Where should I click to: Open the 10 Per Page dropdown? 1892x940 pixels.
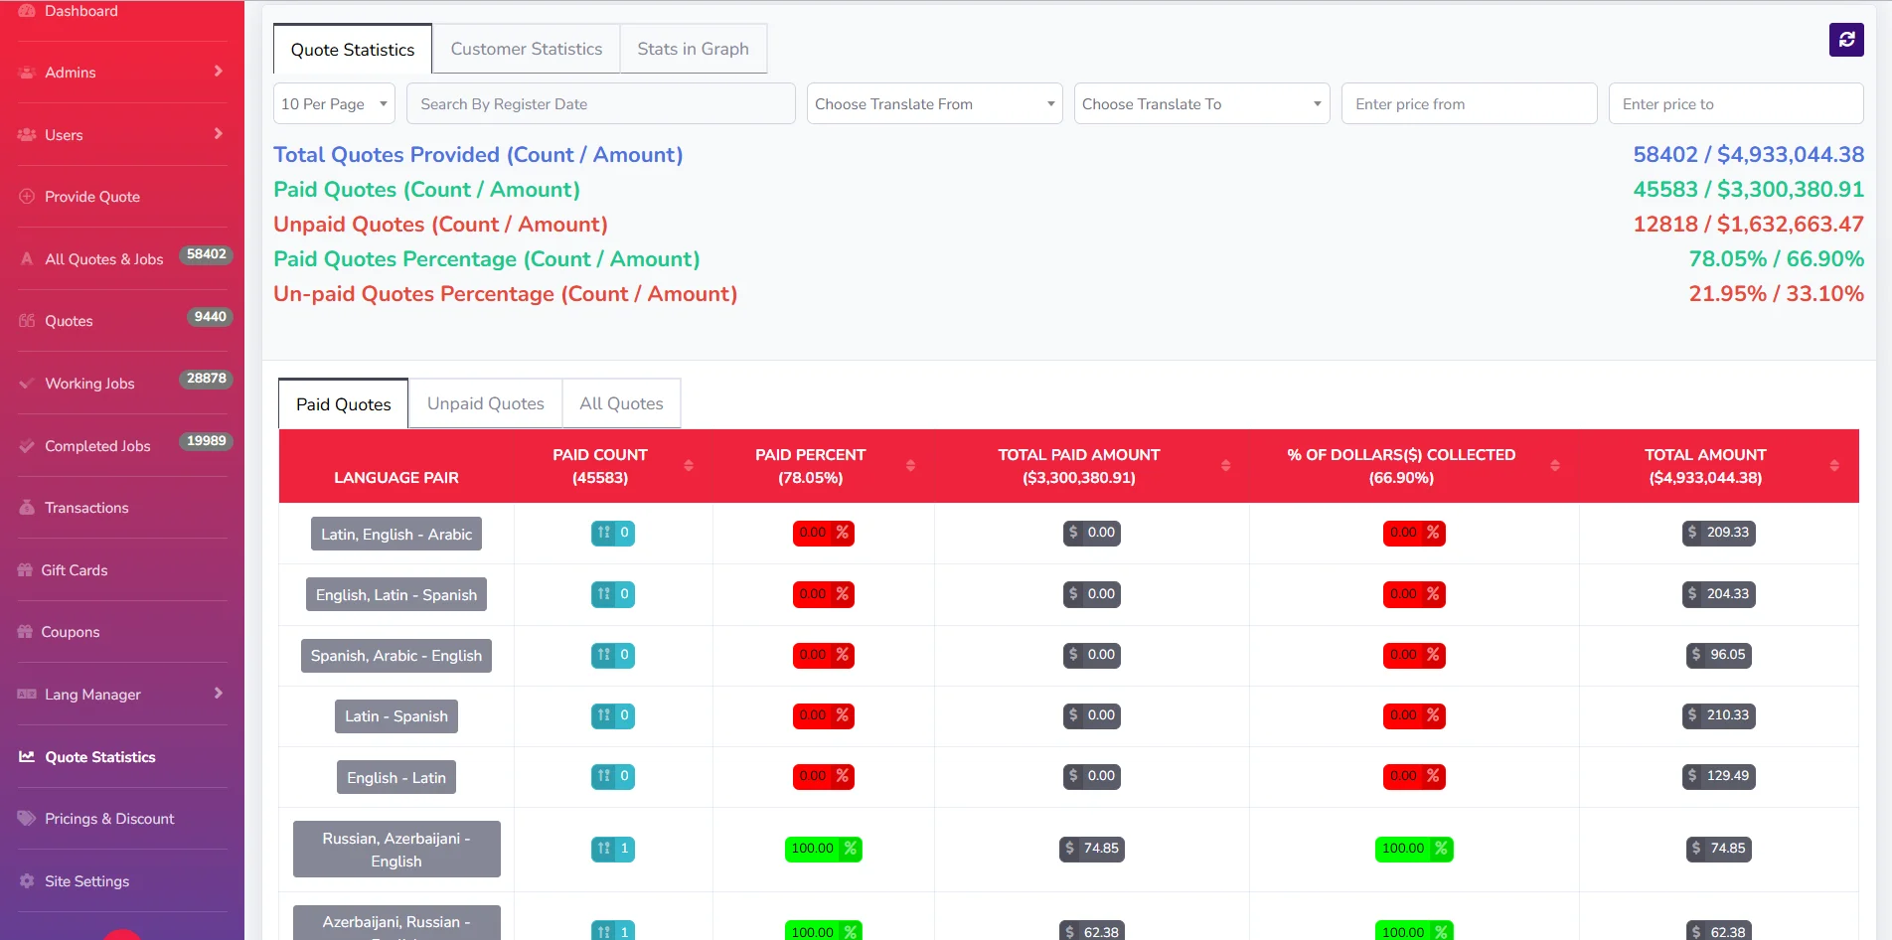point(334,104)
